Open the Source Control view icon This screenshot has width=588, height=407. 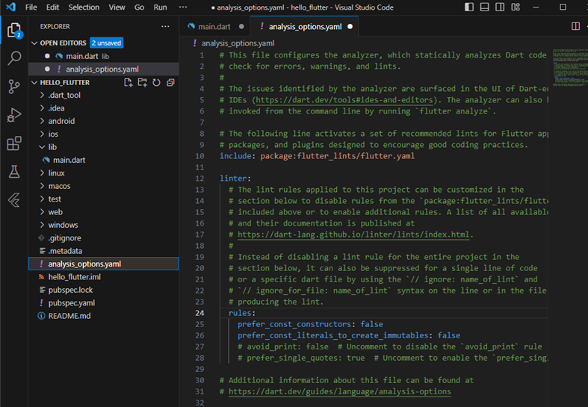tap(14, 87)
